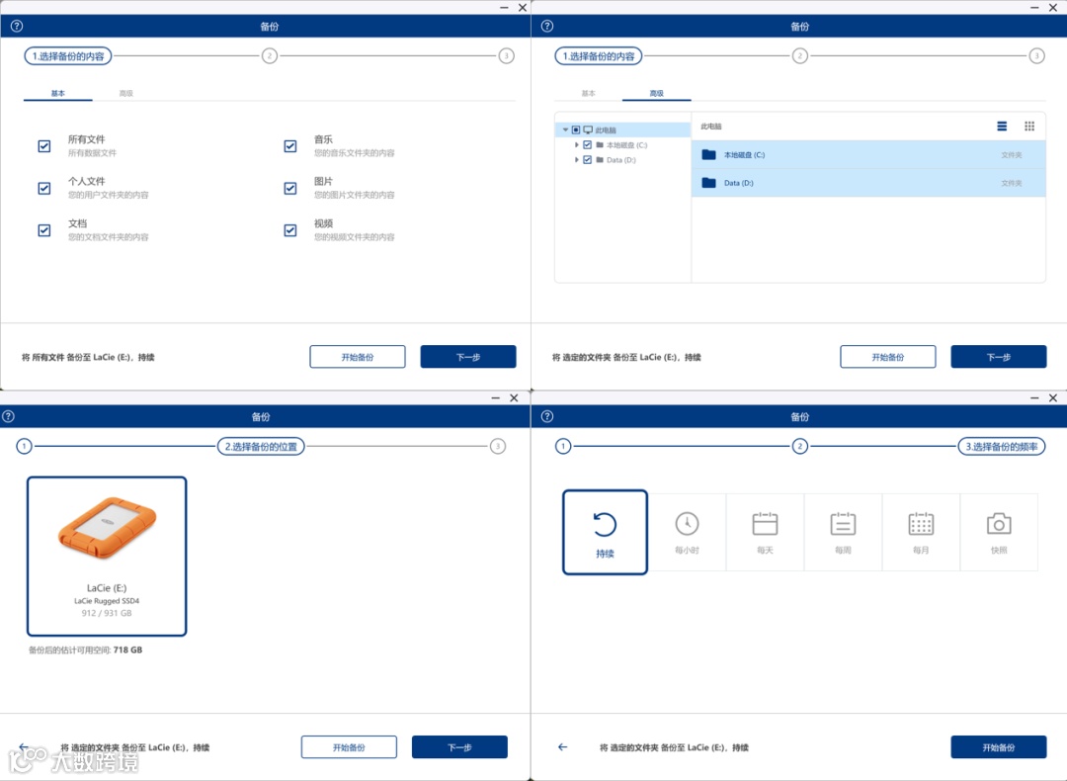Click help icon in backup frequency window
Screen dimensions: 1067x781
pyautogui.click(x=547, y=416)
